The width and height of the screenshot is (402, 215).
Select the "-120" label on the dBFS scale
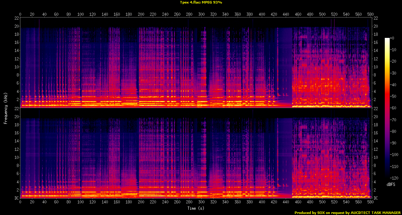tap(394, 178)
